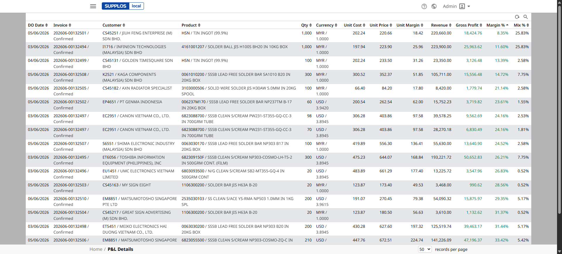The height and width of the screenshot is (254, 562).
Task: Toggle Margin % sort order
Action: pos(497,25)
